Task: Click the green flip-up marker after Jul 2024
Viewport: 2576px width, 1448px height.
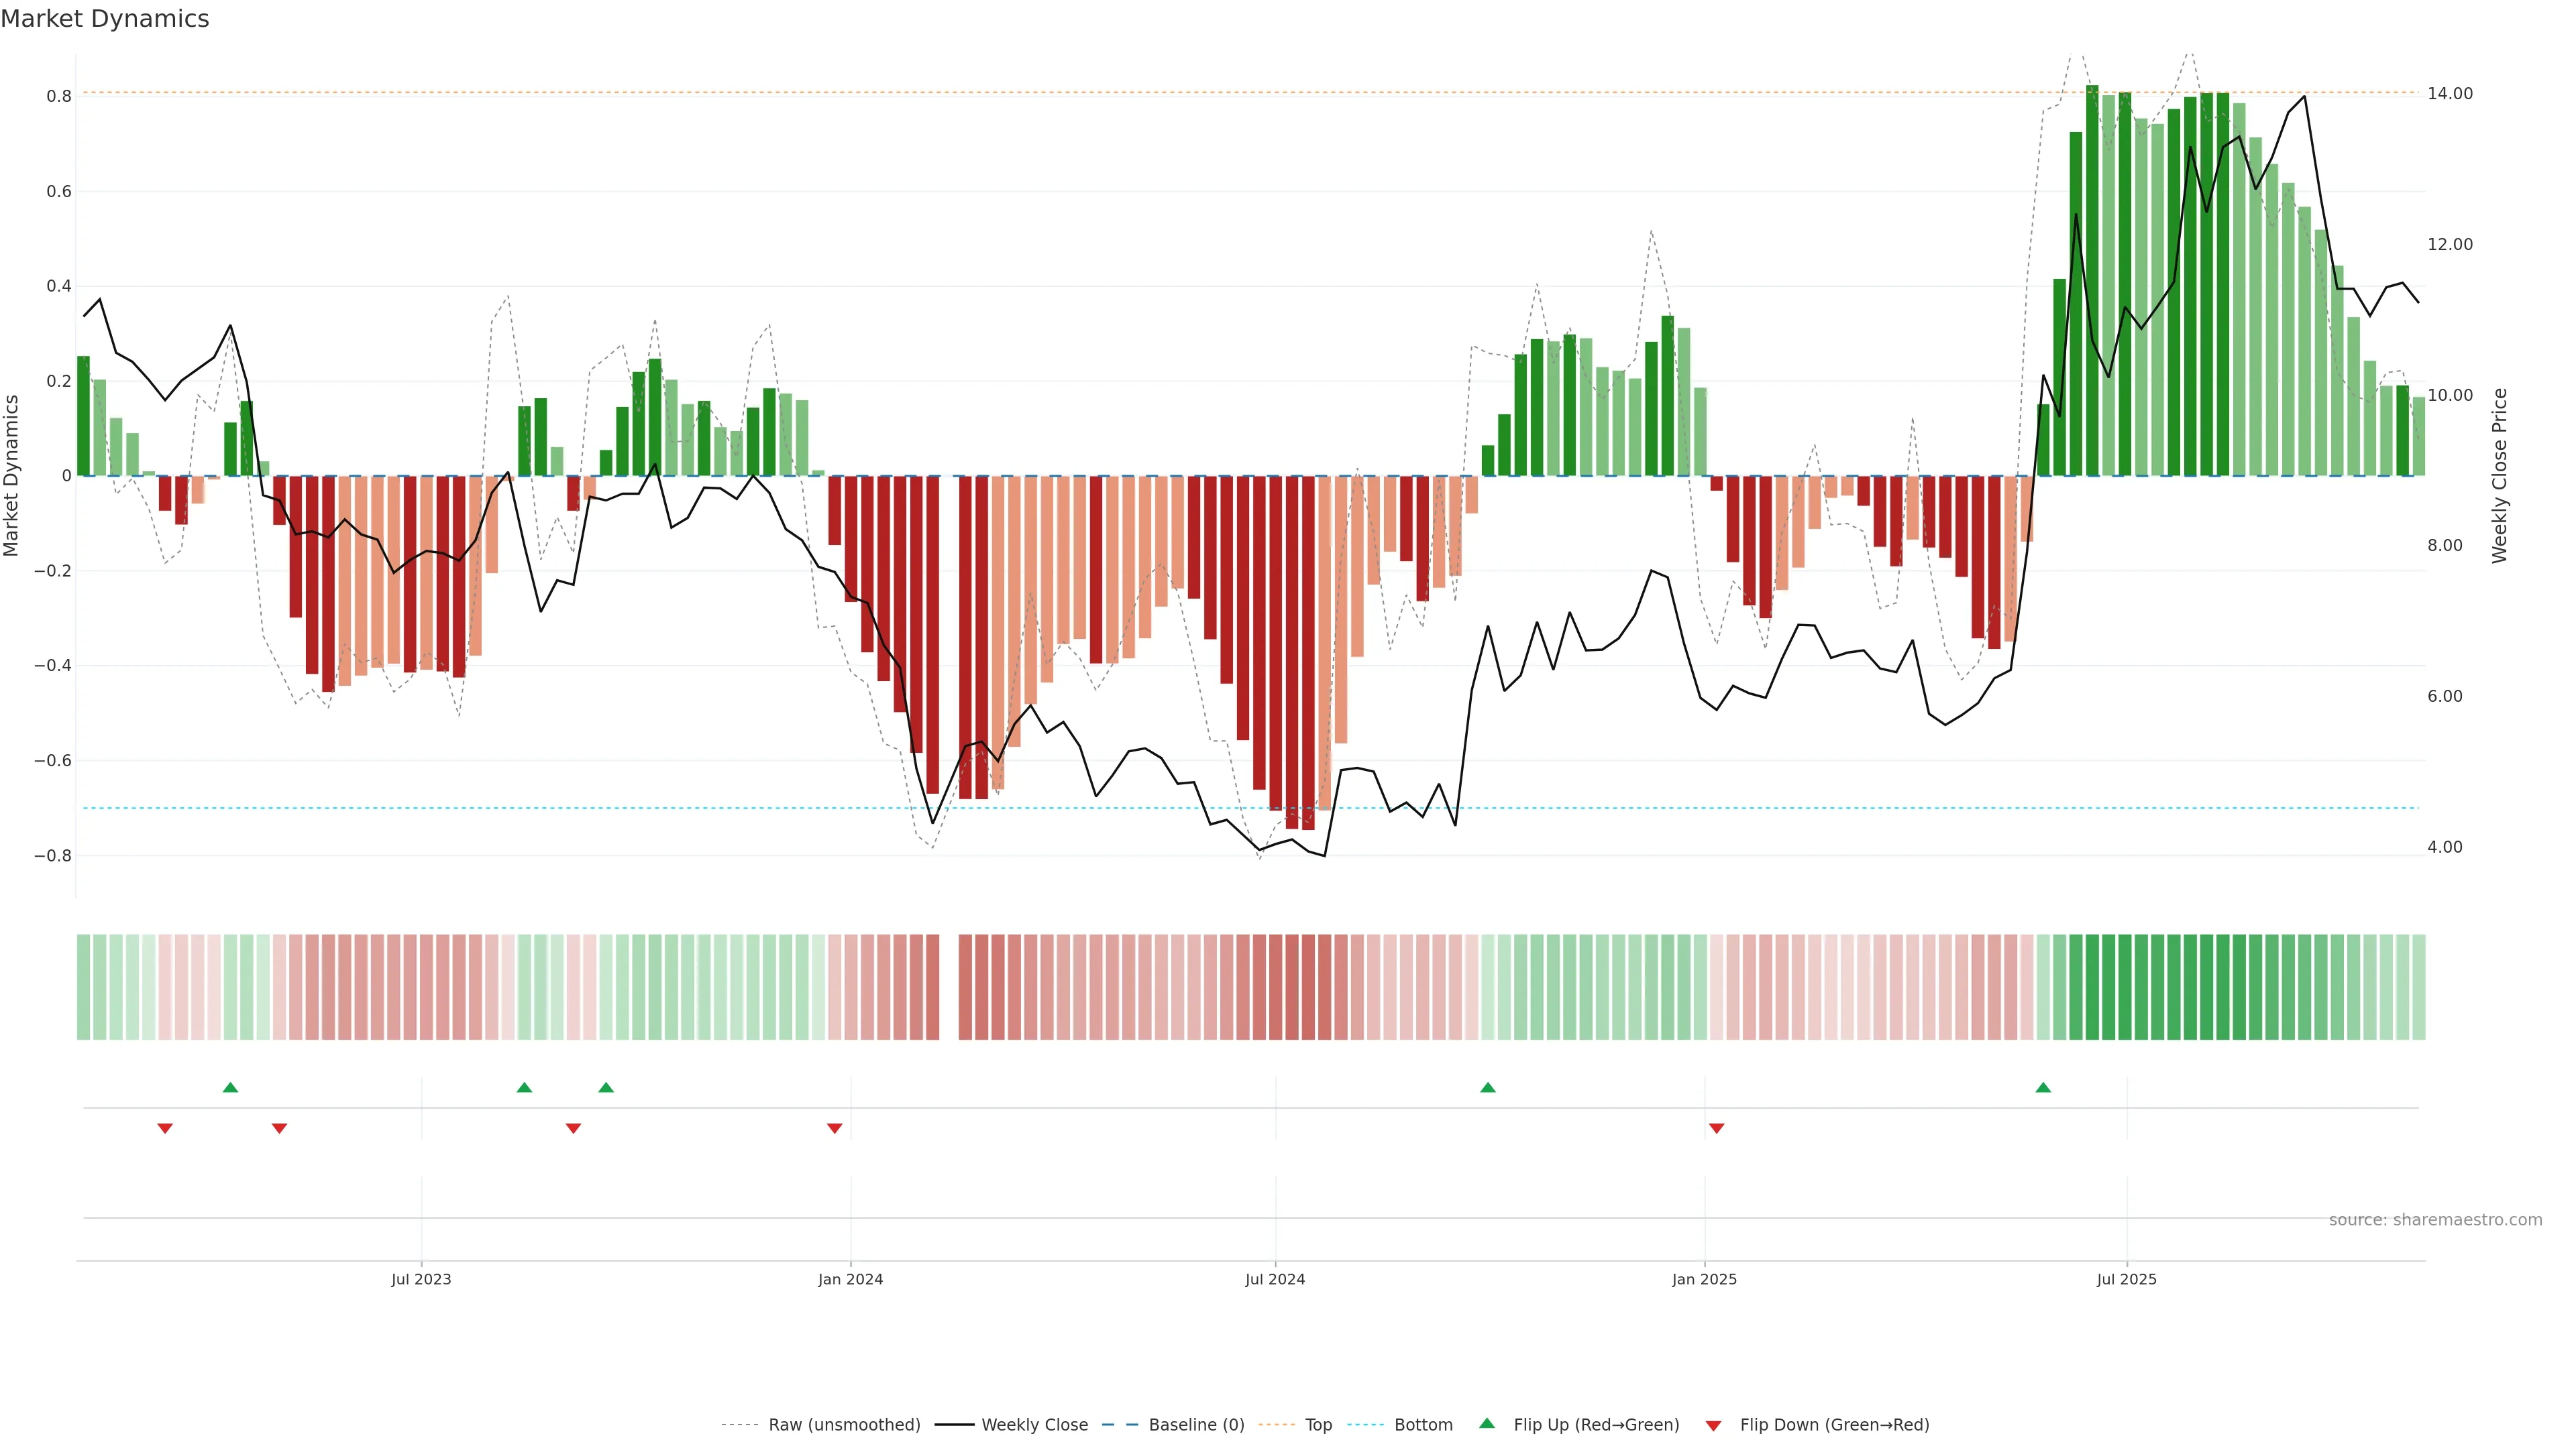Action: point(1488,1087)
